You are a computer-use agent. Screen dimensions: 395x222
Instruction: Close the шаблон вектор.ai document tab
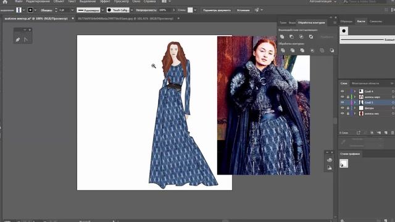coord(73,18)
